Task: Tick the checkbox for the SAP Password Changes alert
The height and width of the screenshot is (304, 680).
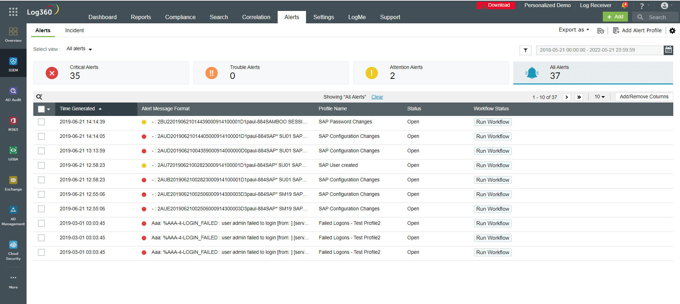Action: pos(41,122)
